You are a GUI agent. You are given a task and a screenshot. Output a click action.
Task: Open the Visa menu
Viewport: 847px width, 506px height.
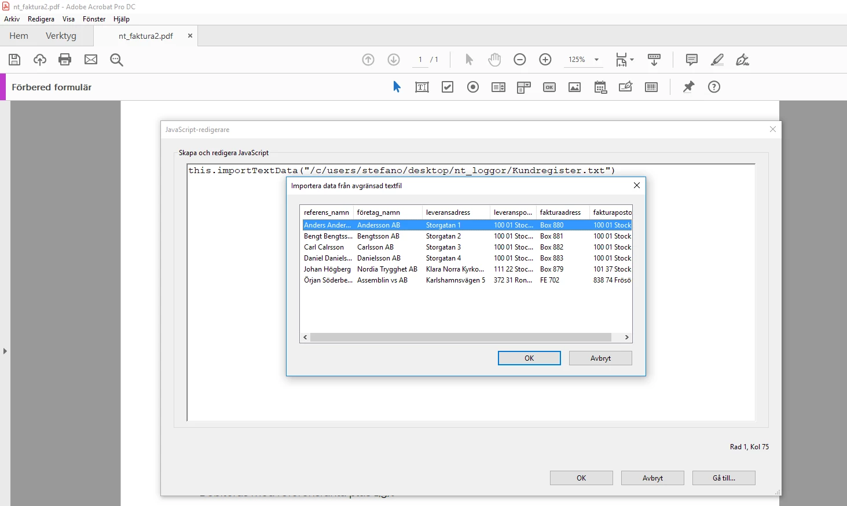(x=68, y=19)
